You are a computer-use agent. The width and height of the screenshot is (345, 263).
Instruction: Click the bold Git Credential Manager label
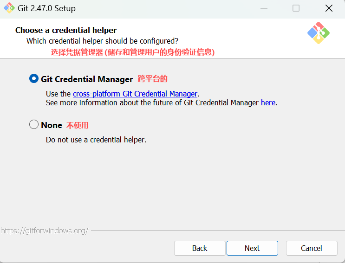pyautogui.click(x=87, y=79)
